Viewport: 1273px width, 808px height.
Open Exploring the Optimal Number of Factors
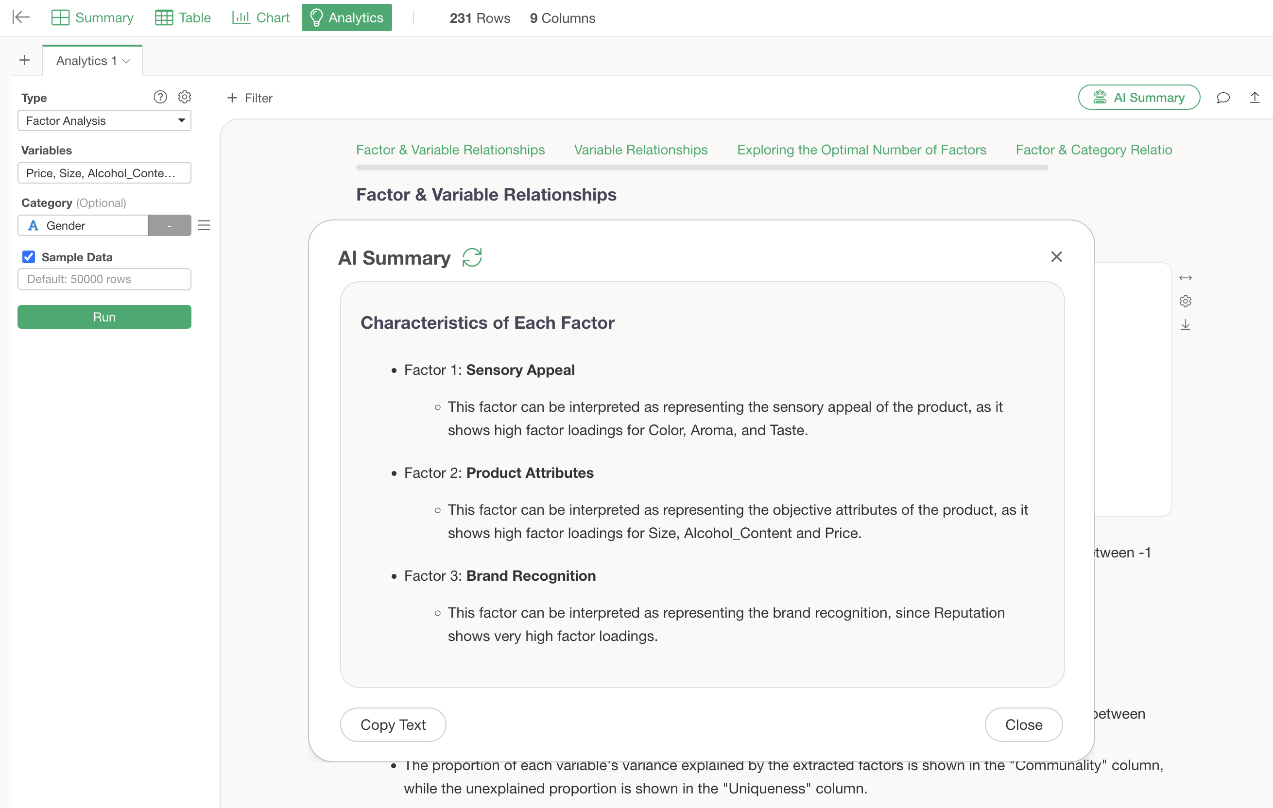point(862,150)
